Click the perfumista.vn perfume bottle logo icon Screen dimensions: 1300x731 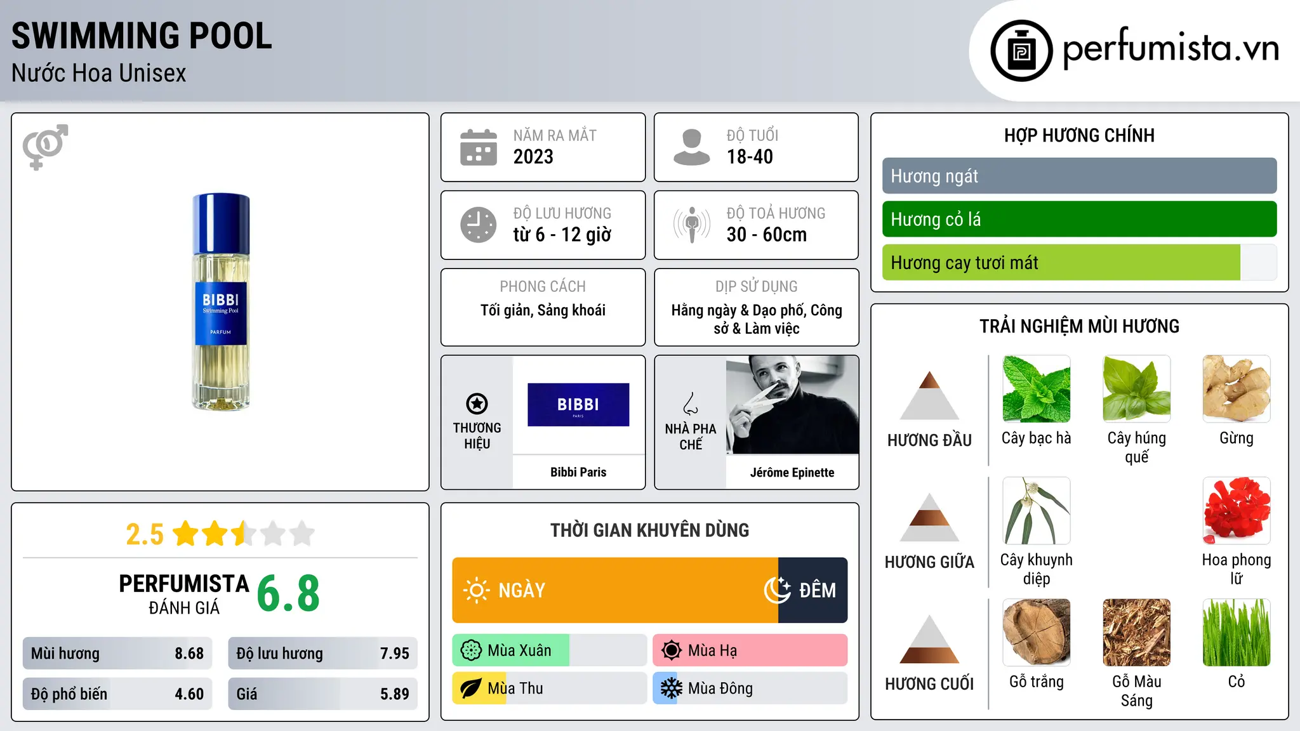pos(1021,51)
